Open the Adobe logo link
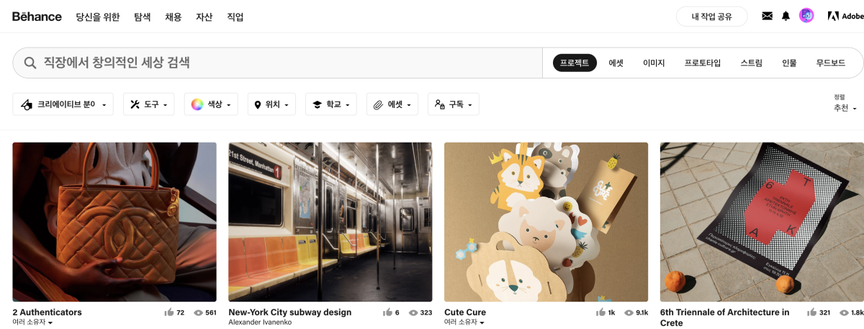Screen dimensions: 864x329 coord(845,16)
